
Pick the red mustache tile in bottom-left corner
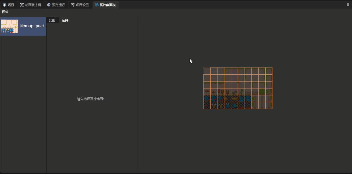click(x=207, y=105)
